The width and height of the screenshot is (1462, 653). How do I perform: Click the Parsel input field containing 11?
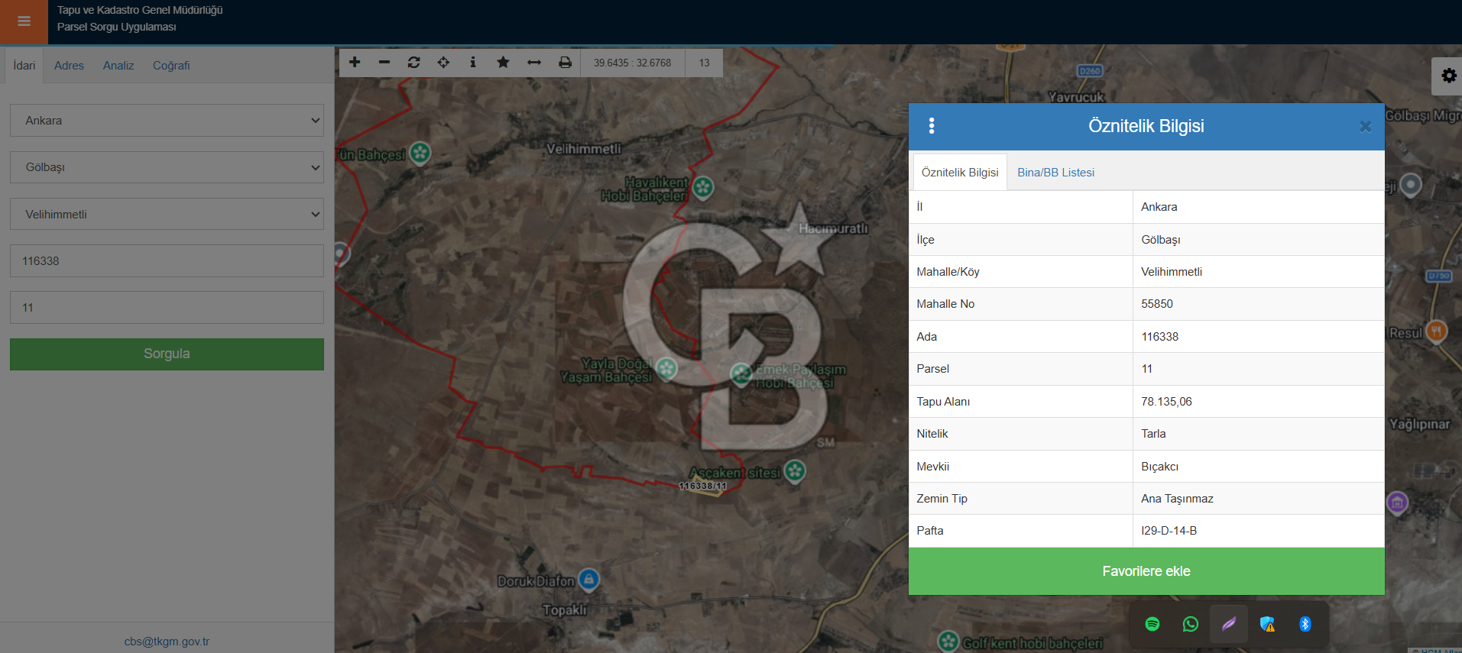pyautogui.click(x=167, y=308)
